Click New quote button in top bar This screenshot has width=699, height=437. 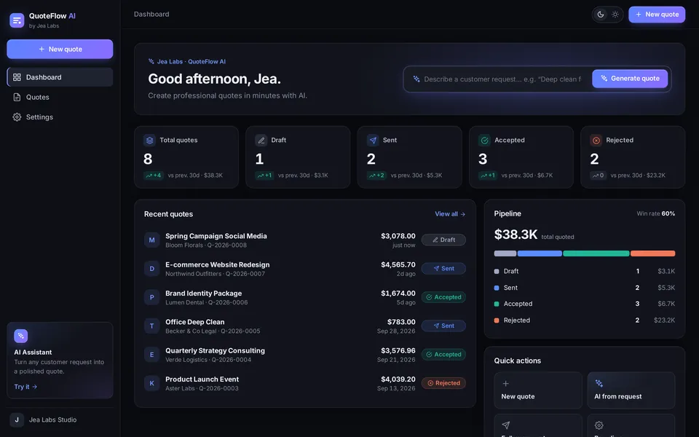tap(657, 15)
